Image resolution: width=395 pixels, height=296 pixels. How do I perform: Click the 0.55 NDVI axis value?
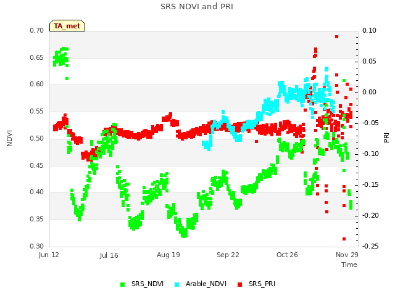(x=37, y=111)
